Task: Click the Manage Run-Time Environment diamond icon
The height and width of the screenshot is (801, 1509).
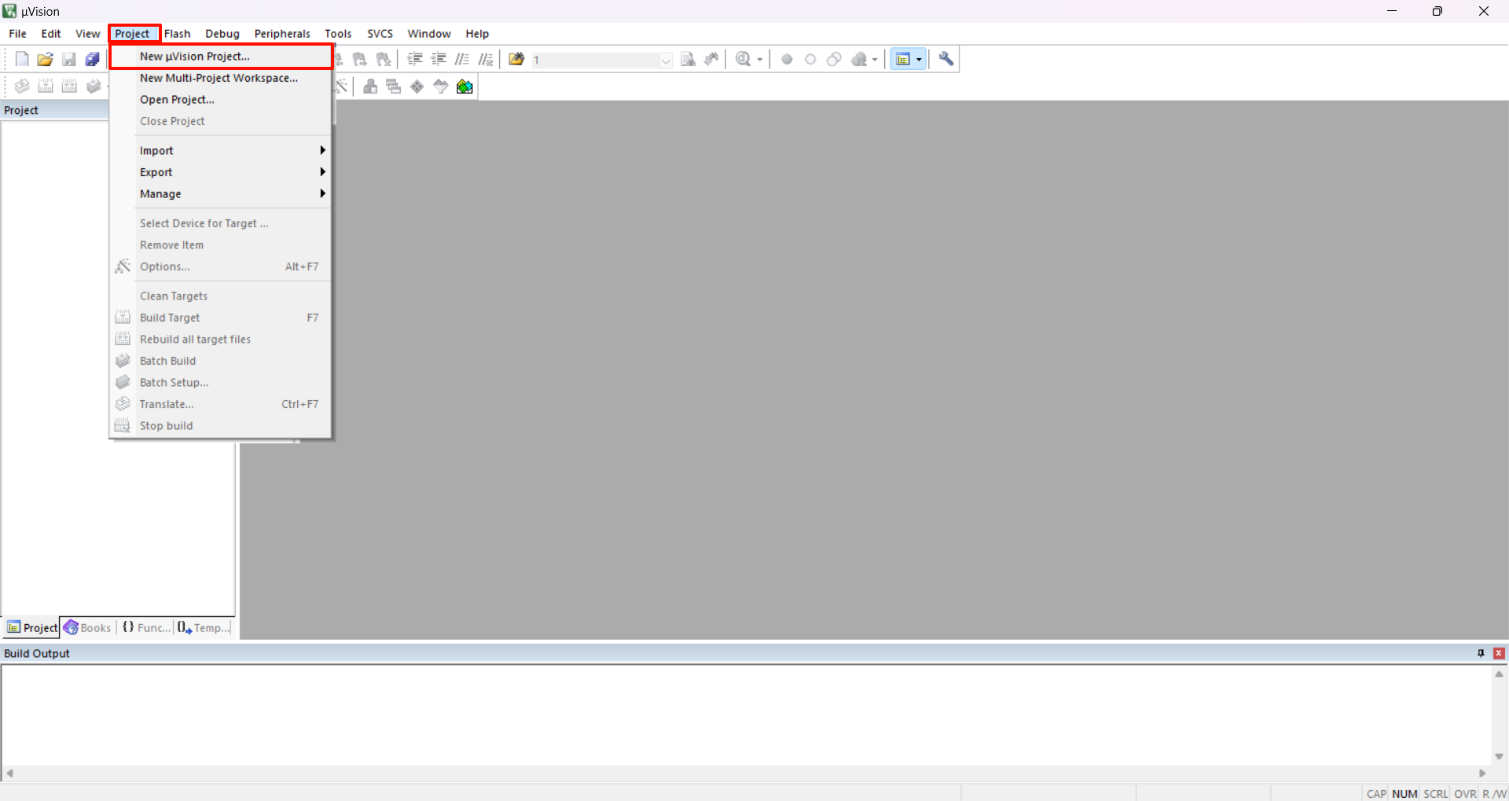Action: click(x=417, y=86)
